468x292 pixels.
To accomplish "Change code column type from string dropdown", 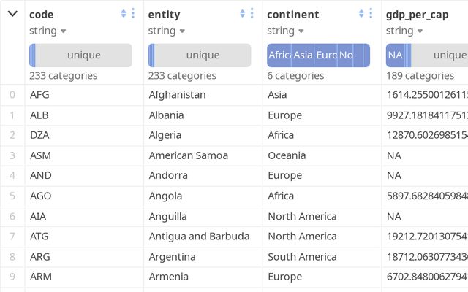I will (48, 31).
